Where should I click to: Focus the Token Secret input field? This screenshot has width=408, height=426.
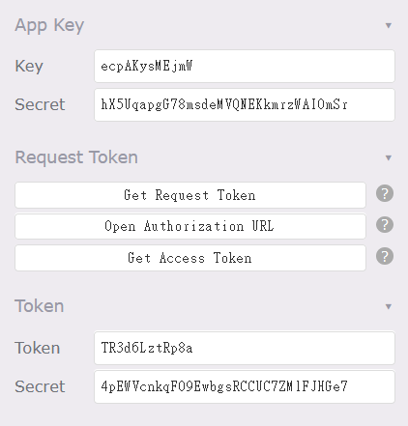tap(245, 386)
